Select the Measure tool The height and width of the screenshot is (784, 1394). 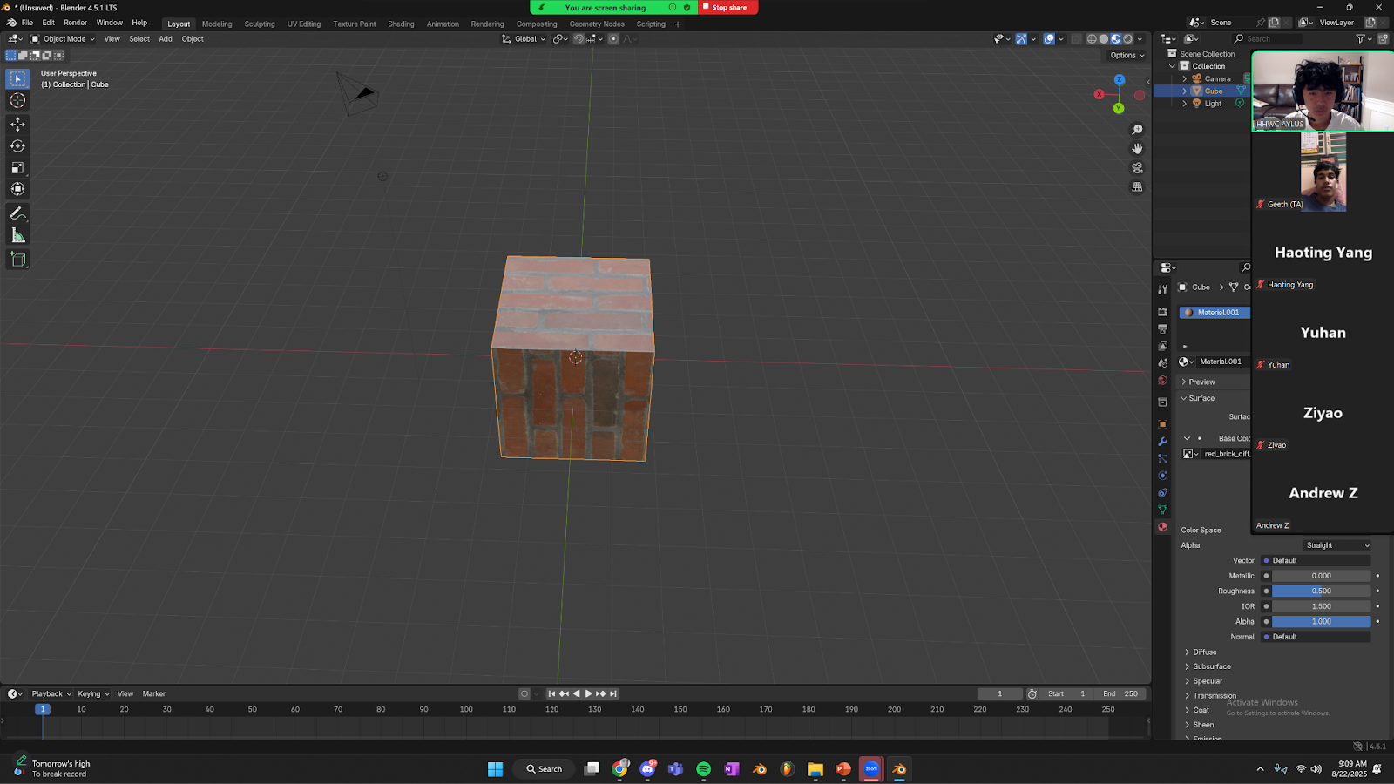point(17,235)
